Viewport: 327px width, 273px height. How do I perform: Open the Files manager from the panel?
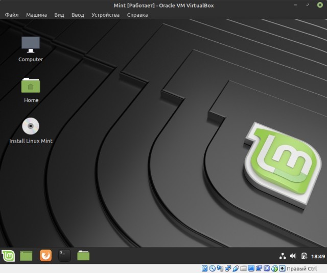point(83,255)
